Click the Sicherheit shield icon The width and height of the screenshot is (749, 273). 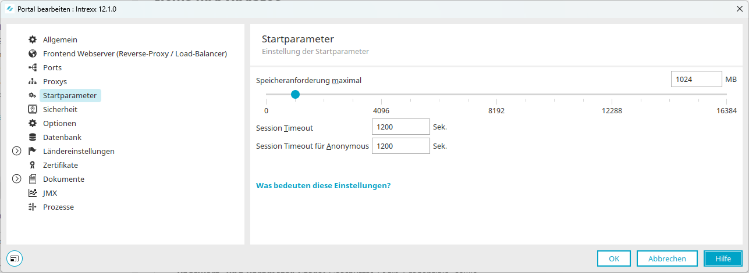tap(33, 109)
